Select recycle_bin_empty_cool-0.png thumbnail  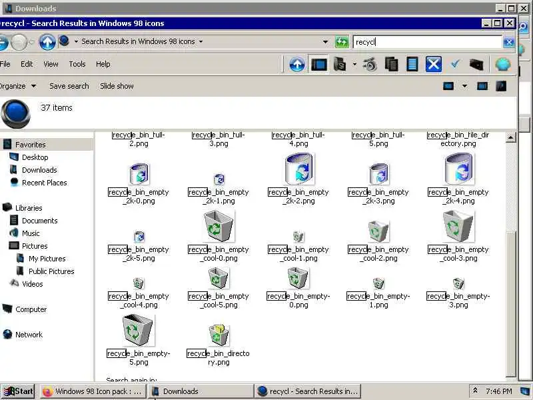pyautogui.click(x=219, y=226)
